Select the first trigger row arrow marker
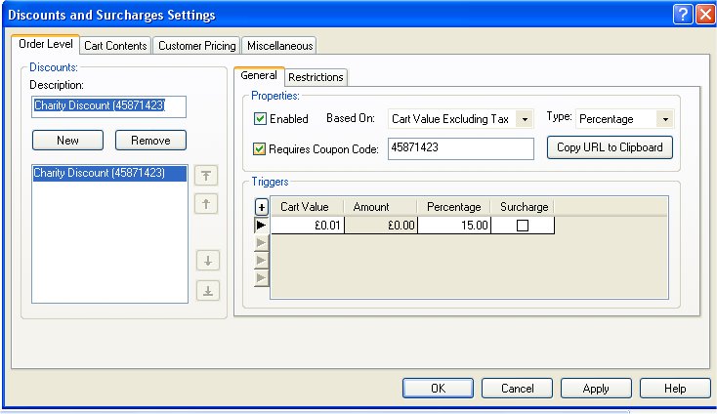The width and height of the screenshot is (717, 414). click(x=261, y=226)
